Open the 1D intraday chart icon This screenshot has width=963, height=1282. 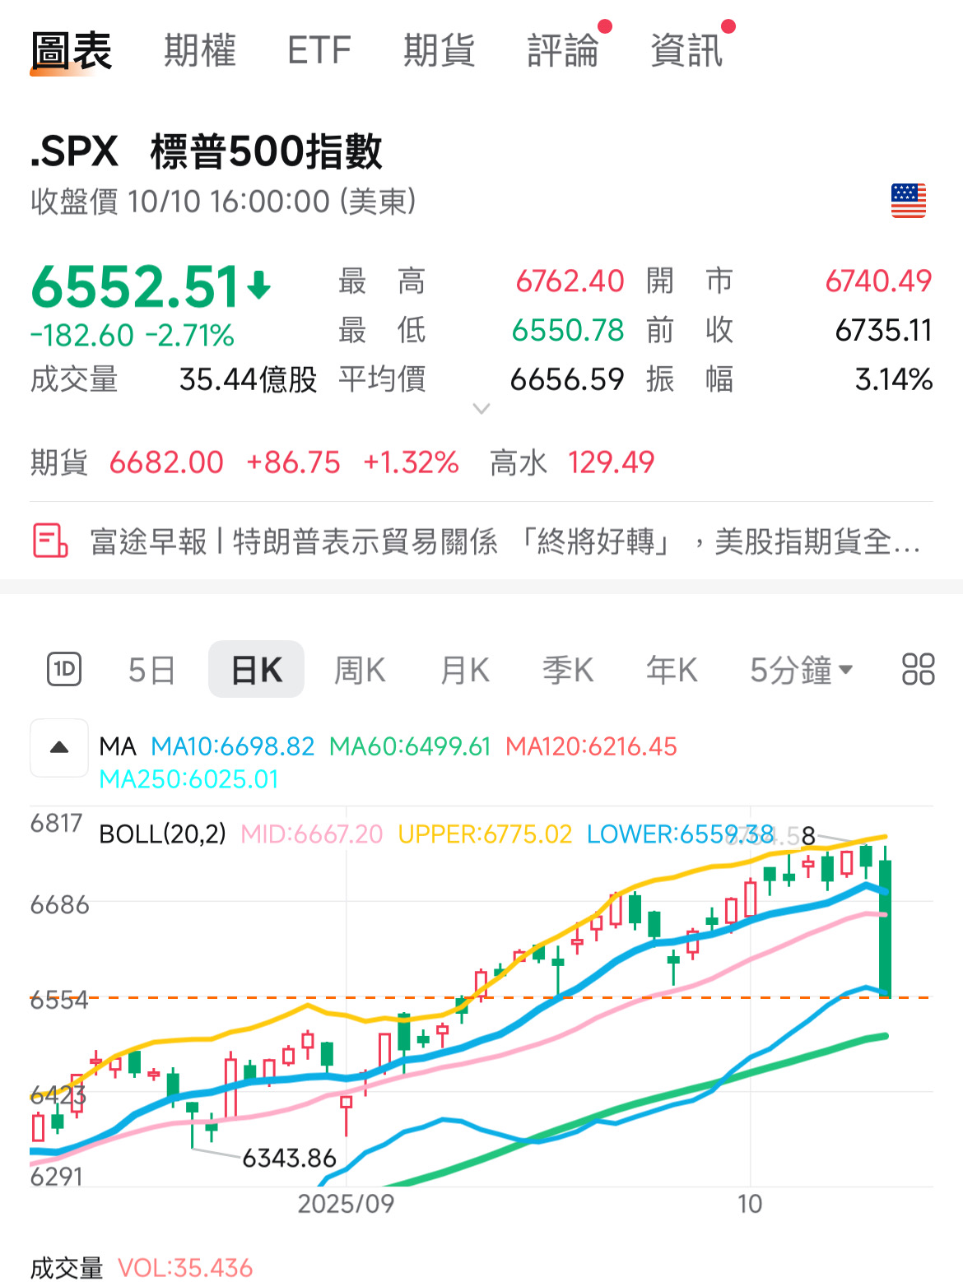pyautogui.click(x=64, y=670)
